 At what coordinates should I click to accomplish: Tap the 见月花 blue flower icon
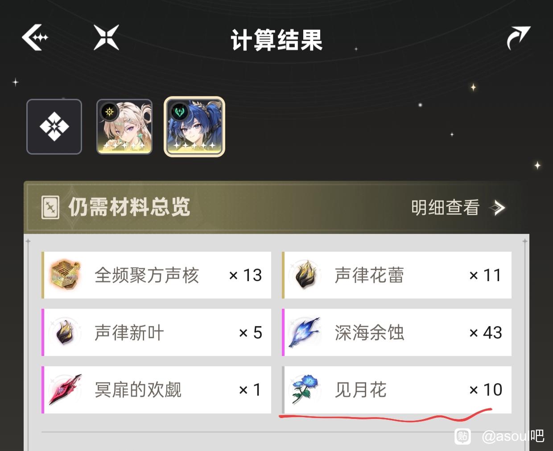coord(304,389)
